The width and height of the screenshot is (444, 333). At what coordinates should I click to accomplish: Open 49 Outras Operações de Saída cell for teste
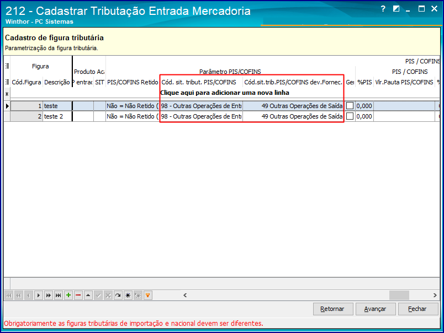tap(294, 106)
